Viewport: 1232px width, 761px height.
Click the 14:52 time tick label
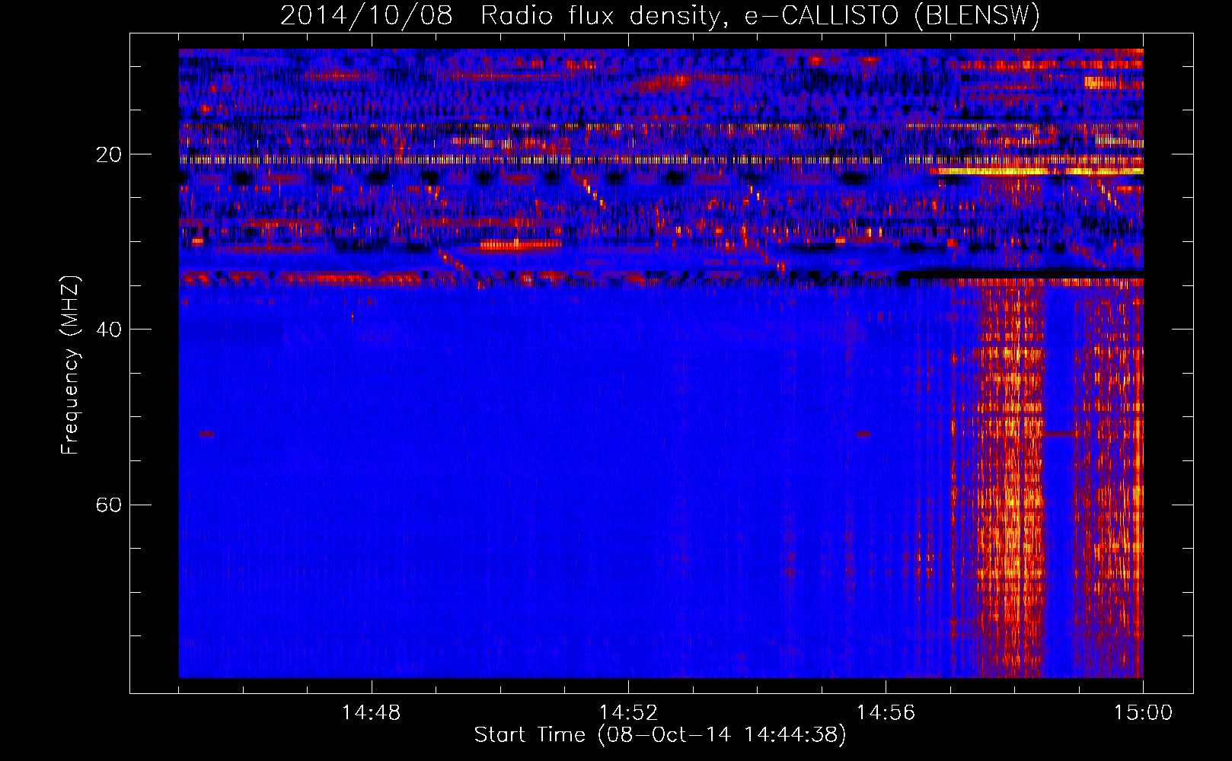tap(628, 713)
